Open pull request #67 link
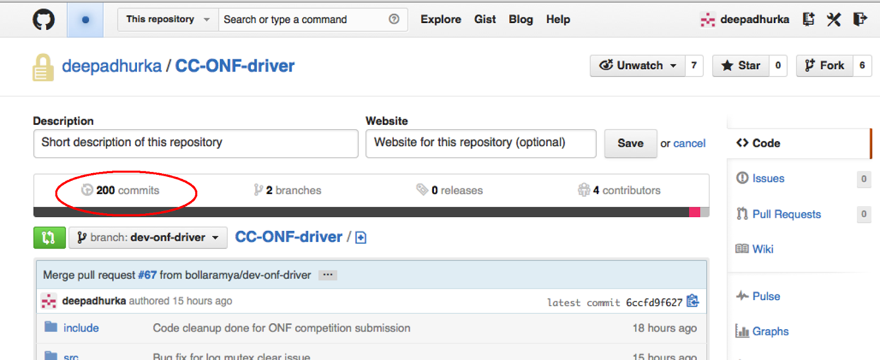This screenshot has height=360, width=880. point(147,275)
